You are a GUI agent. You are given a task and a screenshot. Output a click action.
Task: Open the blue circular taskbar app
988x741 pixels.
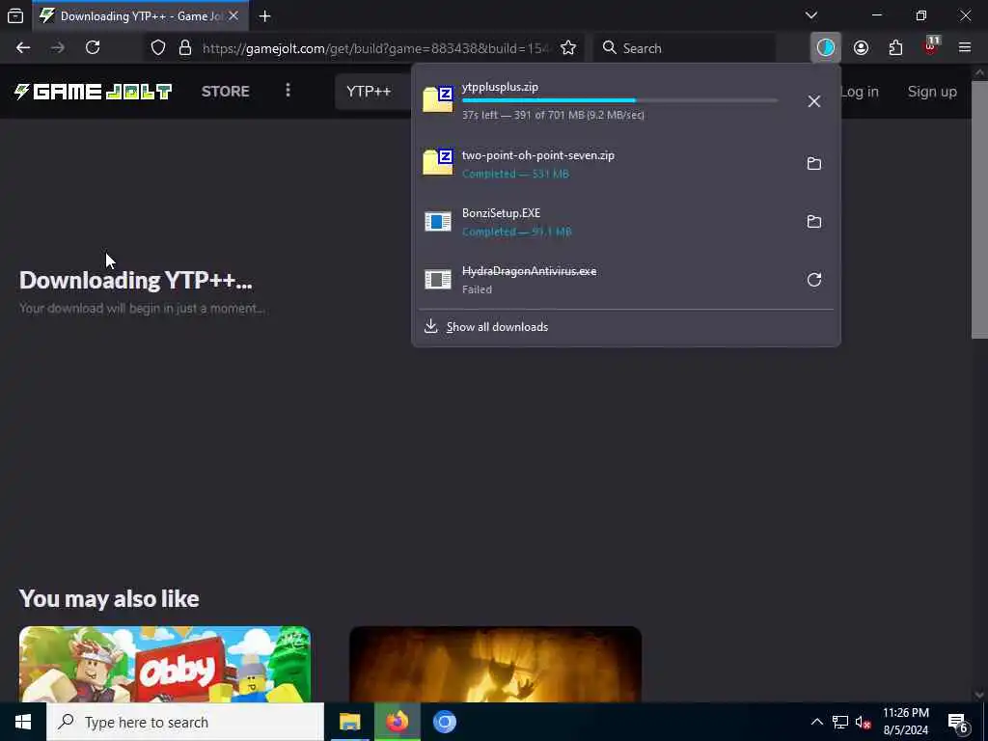point(444,722)
